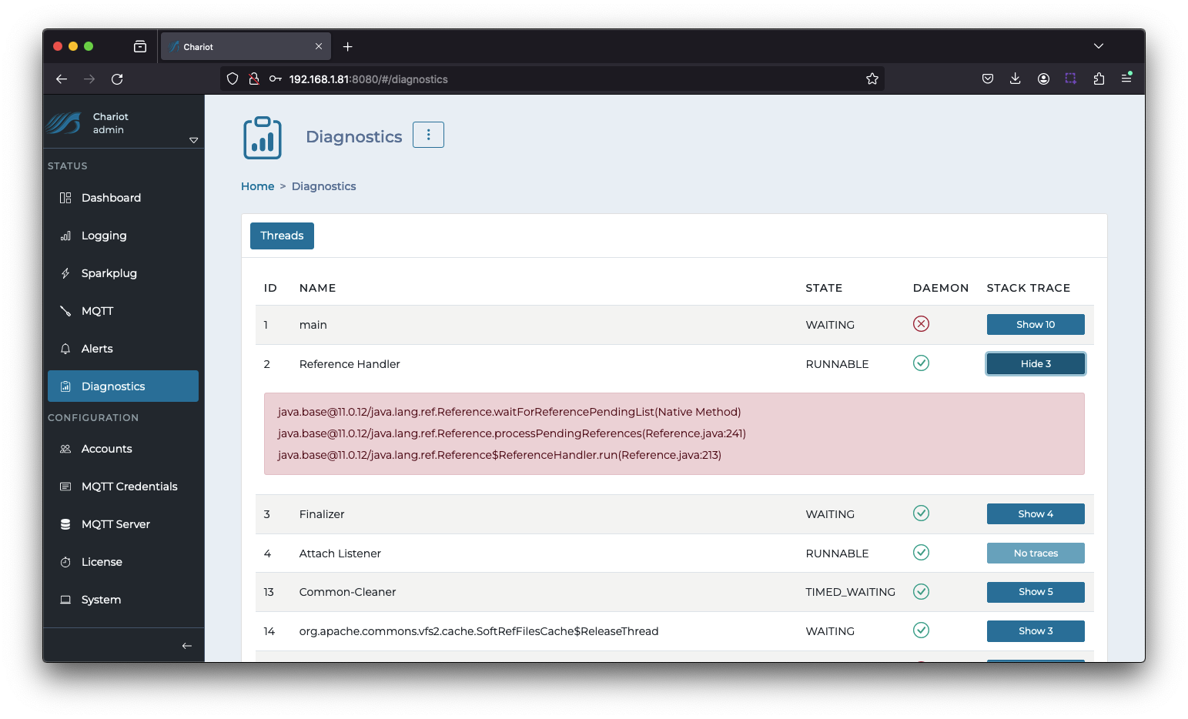The image size is (1188, 719).
Task: Open the list all tabs chevron
Action: 1099,46
